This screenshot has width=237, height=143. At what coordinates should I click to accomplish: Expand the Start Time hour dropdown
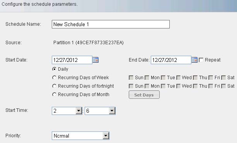[79, 111]
